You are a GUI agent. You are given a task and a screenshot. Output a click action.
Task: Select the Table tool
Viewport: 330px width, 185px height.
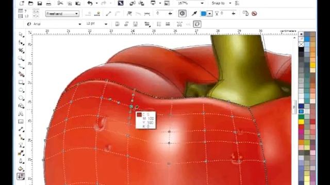coord(21,121)
